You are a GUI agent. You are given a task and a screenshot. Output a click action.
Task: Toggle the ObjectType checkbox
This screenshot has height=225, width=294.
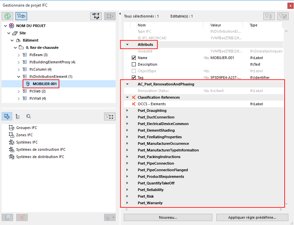(134, 71)
